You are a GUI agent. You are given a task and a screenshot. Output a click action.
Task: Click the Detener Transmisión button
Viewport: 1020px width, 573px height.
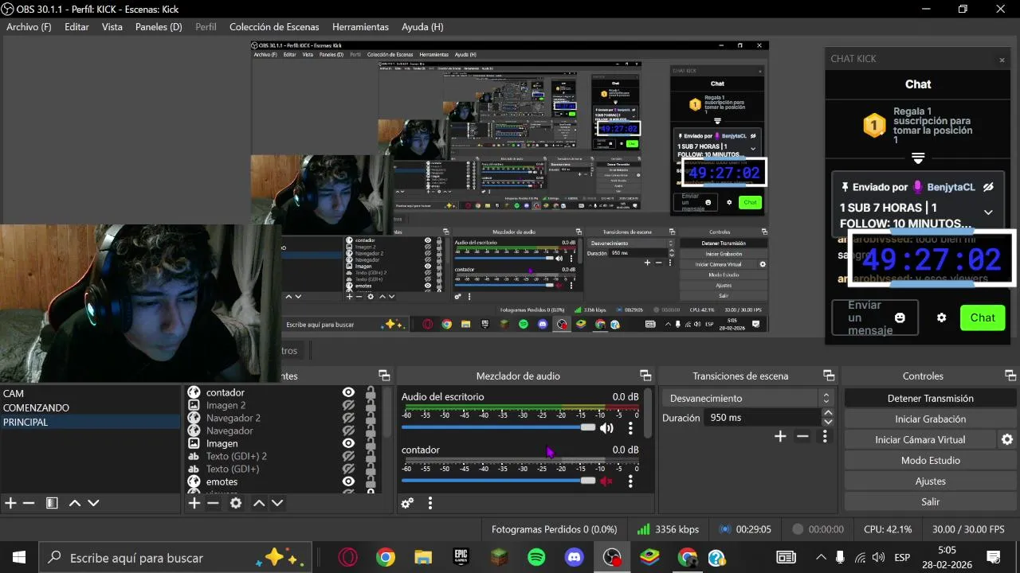930,398
